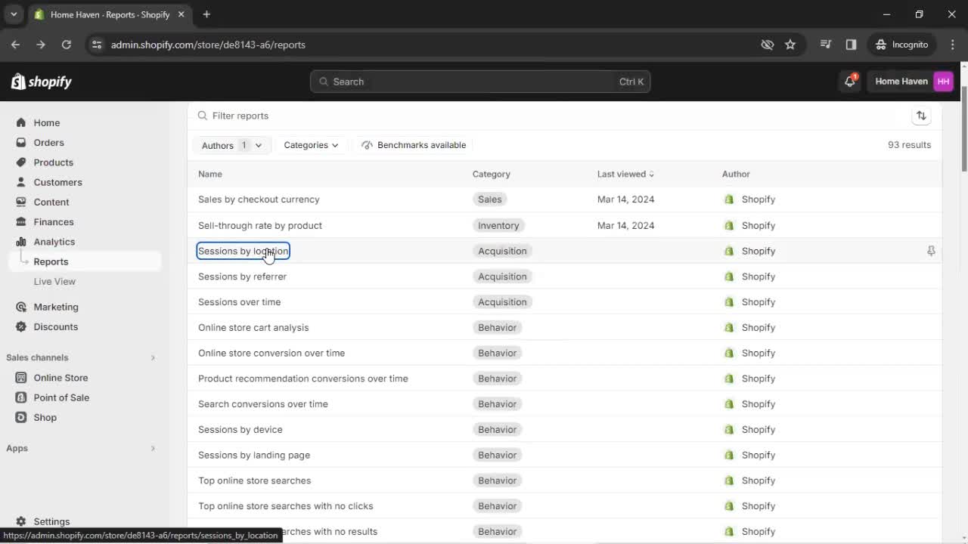Open Sessions by referrer report
This screenshot has width=968, height=544.
point(242,277)
